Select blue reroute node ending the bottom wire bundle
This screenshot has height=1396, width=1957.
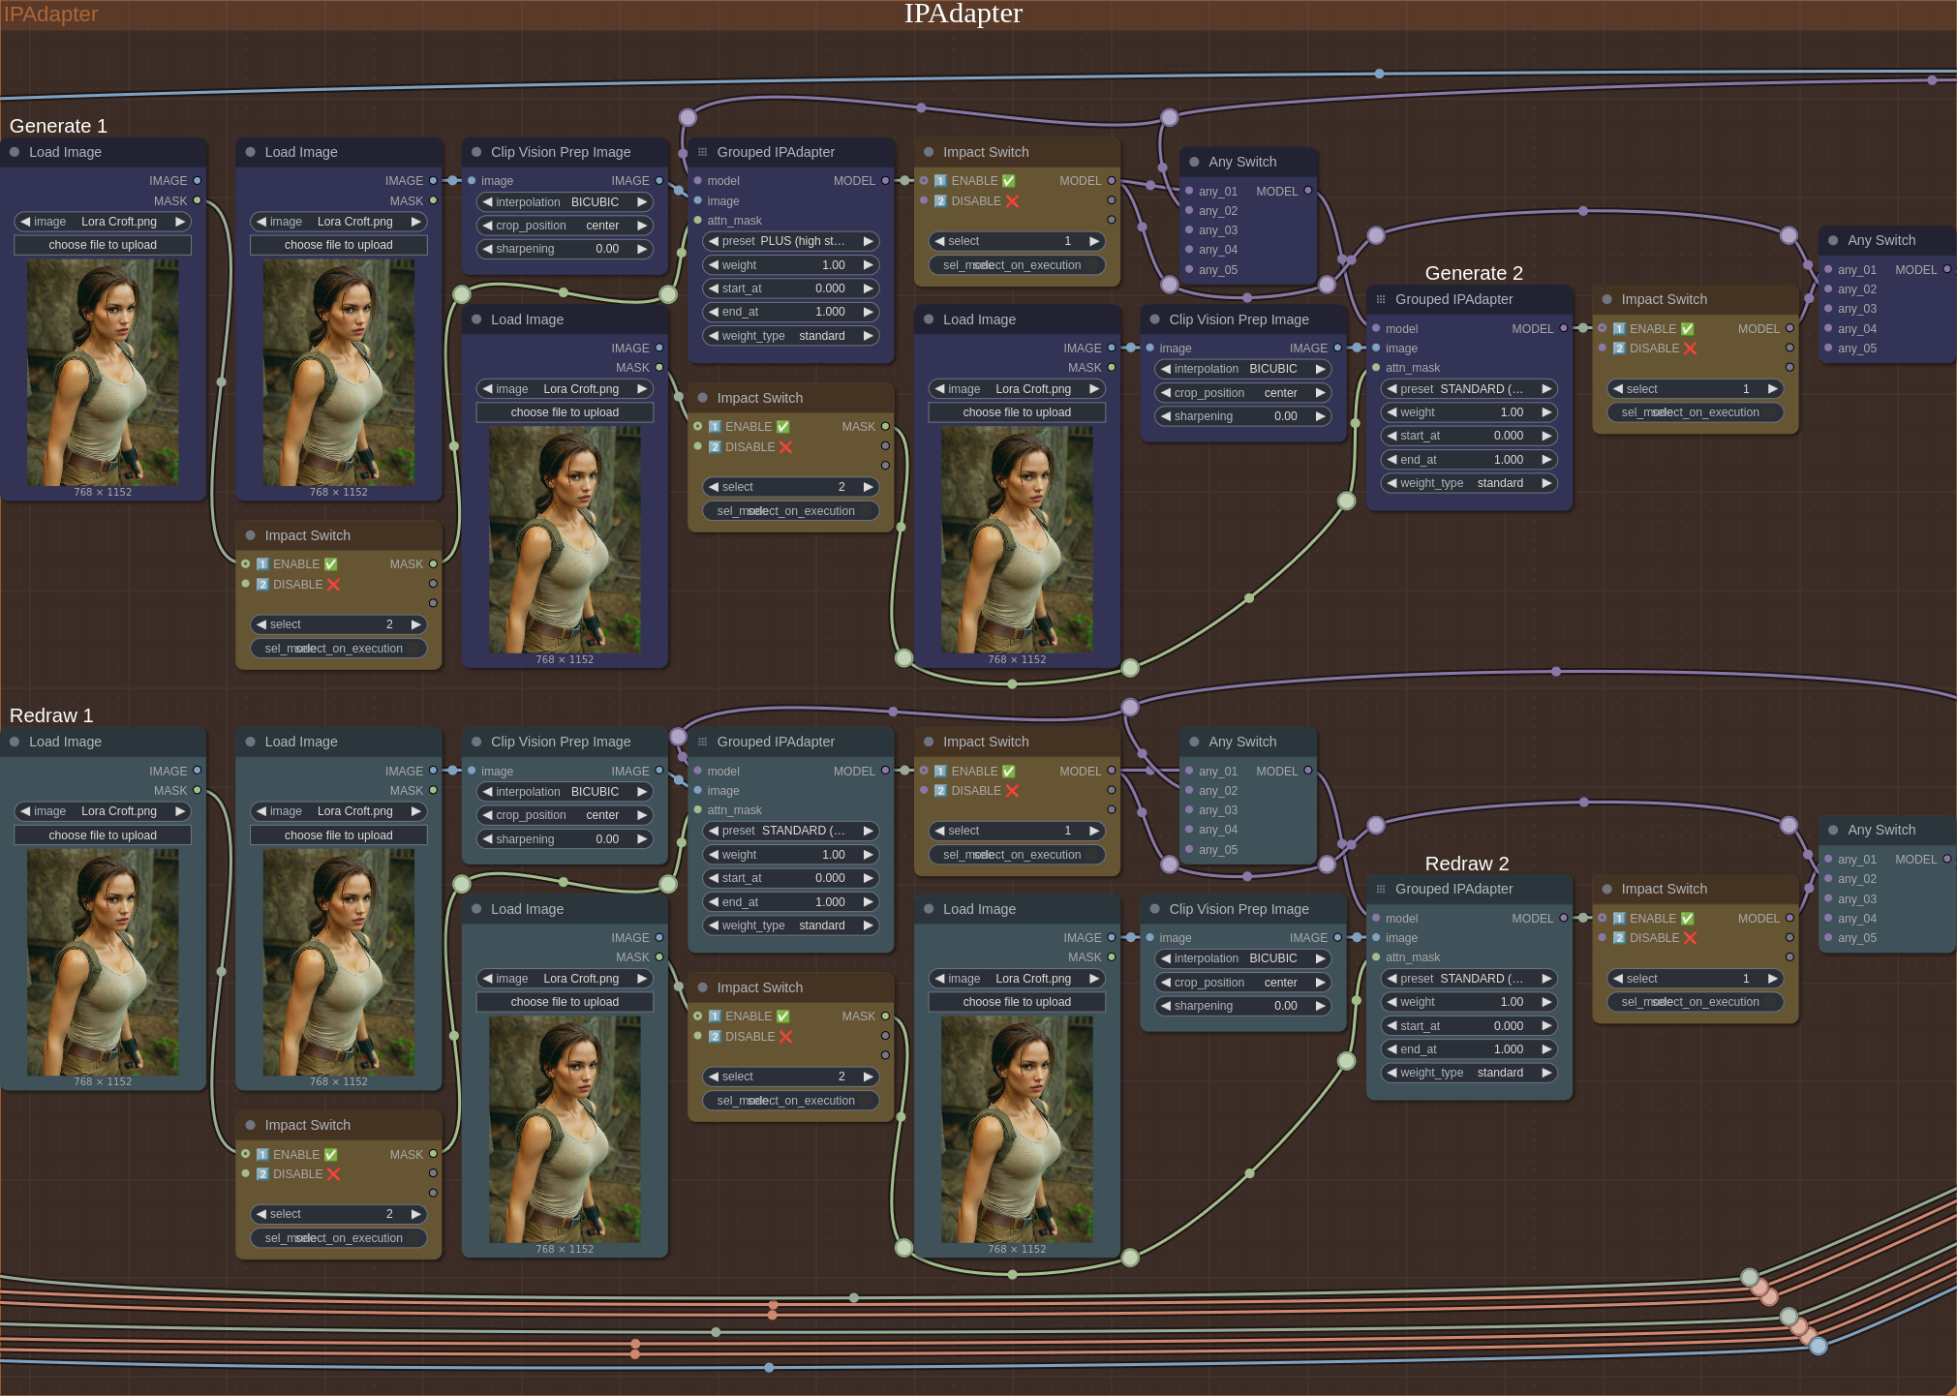point(1818,1345)
